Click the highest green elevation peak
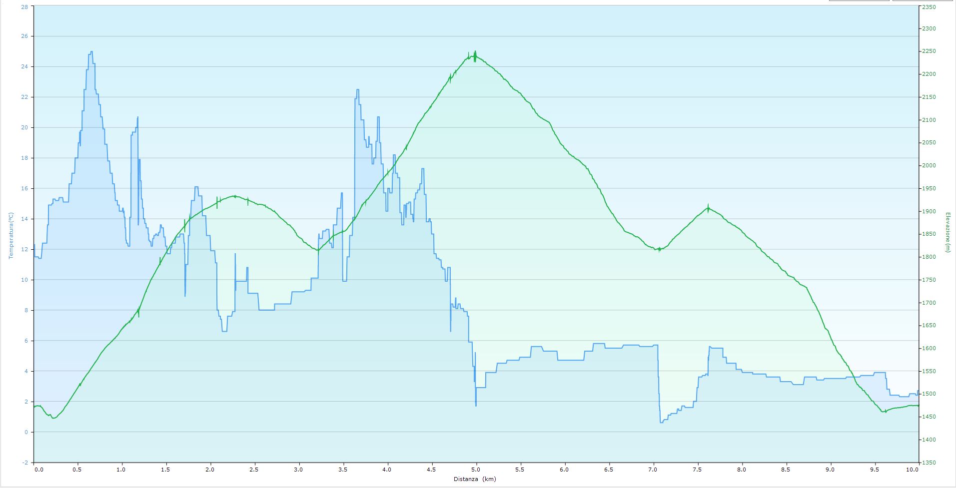The width and height of the screenshot is (956, 488). coord(474,53)
